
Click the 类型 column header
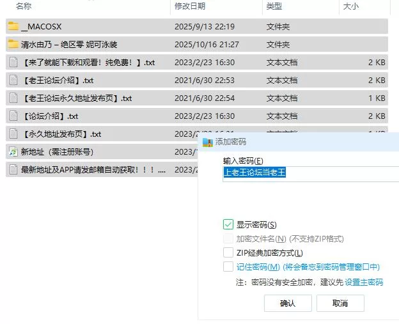274,6
